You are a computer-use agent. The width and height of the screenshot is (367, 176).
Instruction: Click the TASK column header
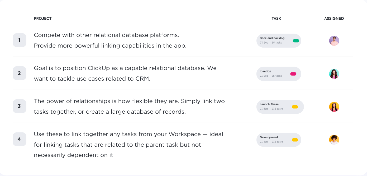(276, 18)
